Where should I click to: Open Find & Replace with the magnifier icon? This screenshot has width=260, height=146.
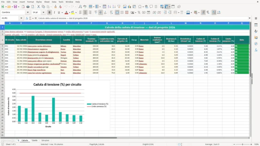point(80,7)
